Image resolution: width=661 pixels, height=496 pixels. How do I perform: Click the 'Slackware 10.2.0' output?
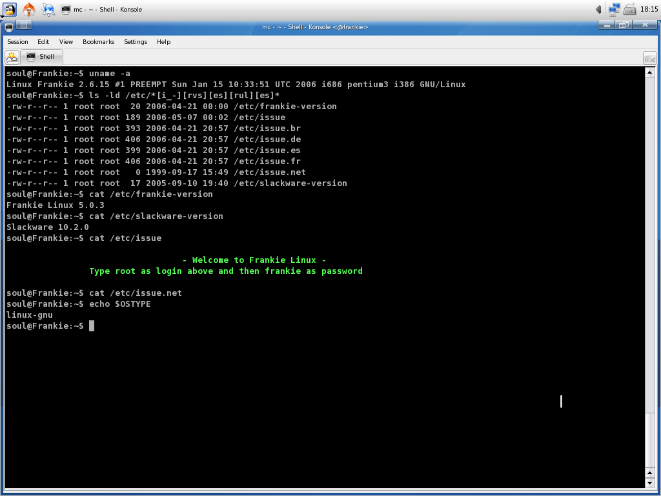(48, 227)
